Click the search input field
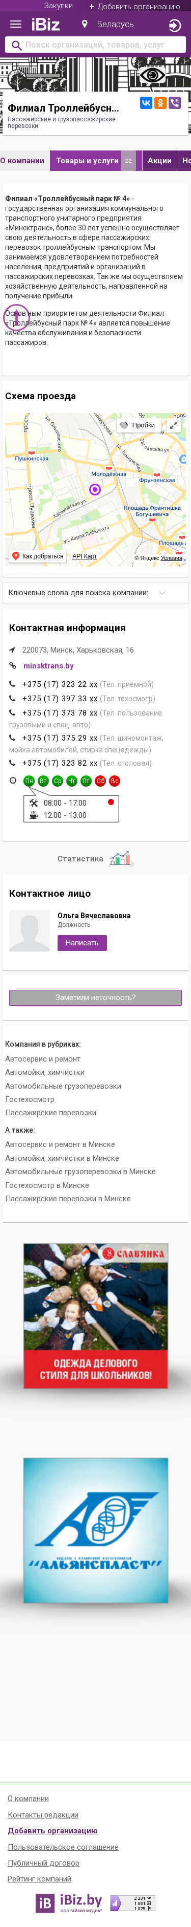Image resolution: width=191 pixels, height=1927 pixels. click(x=95, y=45)
